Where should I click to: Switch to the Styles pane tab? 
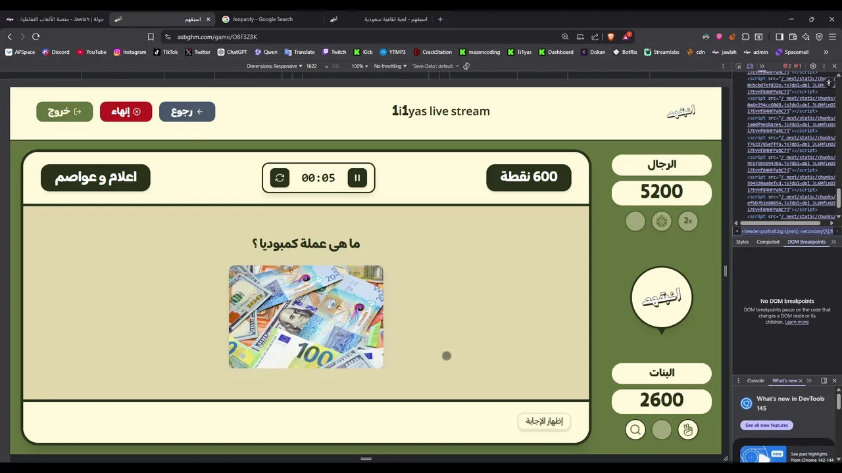point(742,242)
